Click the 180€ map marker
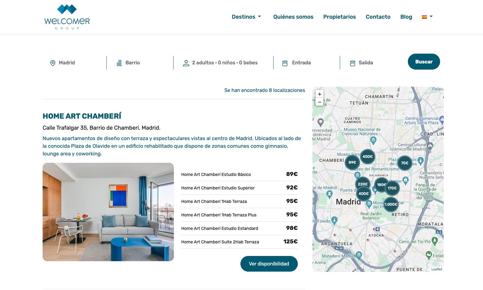This screenshot has height=290, width=483. tap(381, 185)
